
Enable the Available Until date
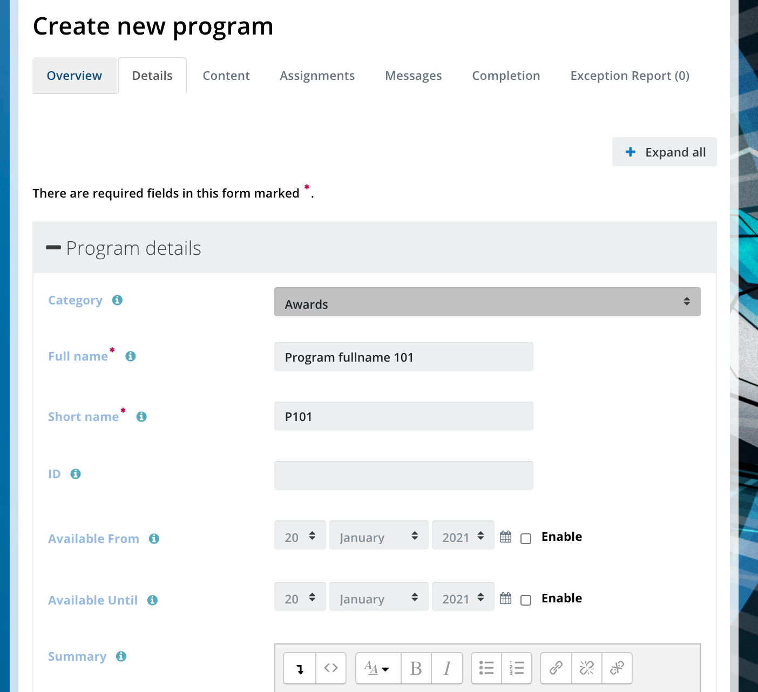tap(526, 600)
